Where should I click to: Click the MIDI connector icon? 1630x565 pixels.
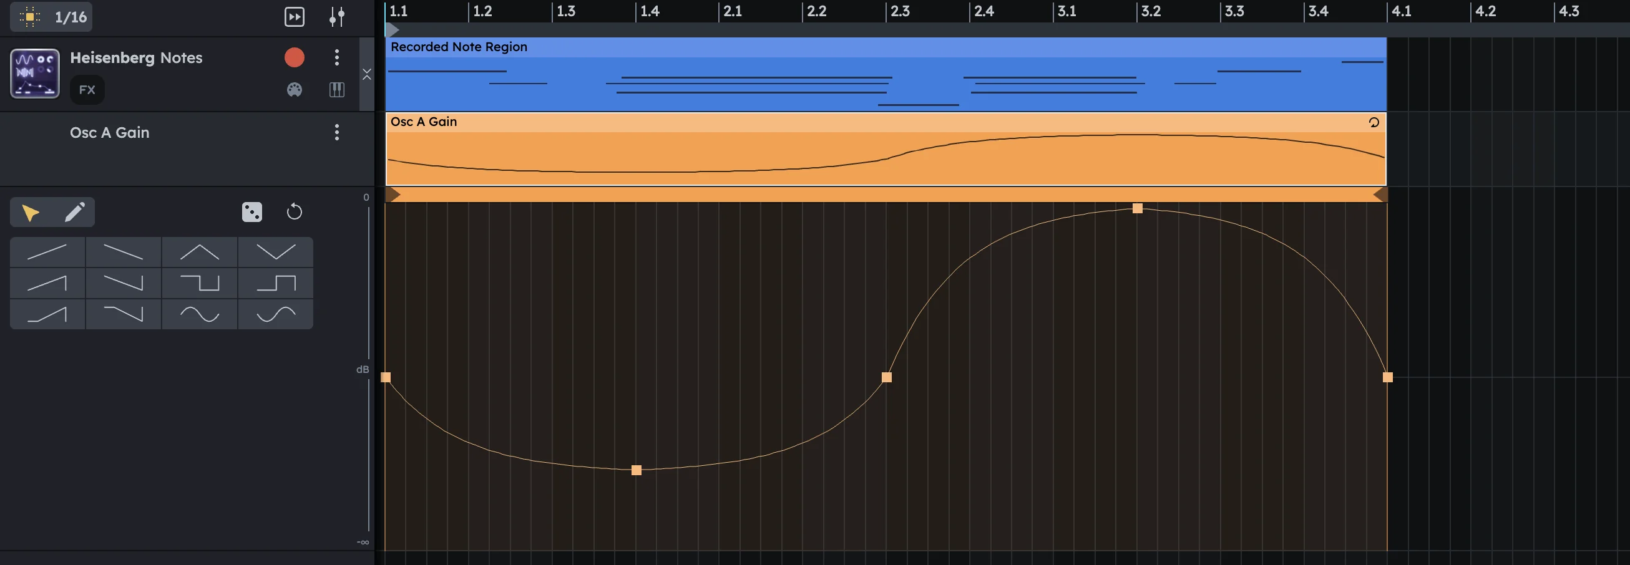(294, 90)
